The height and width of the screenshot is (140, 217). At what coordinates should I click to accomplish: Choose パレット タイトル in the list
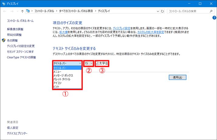point(67,79)
